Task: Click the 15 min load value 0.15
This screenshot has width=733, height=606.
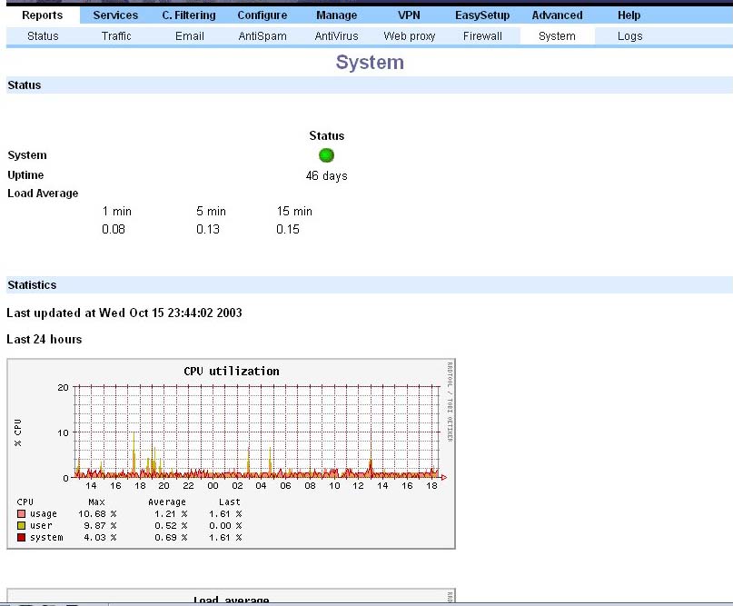Action: (288, 229)
